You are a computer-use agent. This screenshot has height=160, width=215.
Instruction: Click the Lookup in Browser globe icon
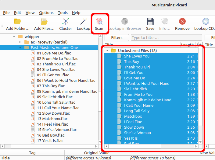[x=125, y=22]
